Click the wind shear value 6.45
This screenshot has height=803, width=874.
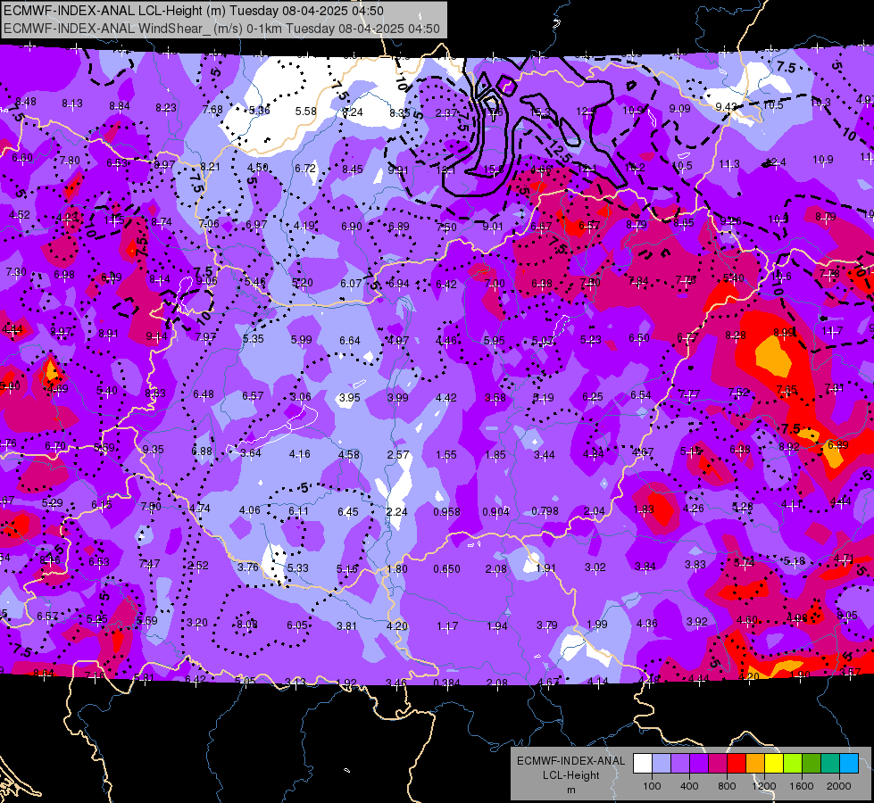[x=348, y=511]
